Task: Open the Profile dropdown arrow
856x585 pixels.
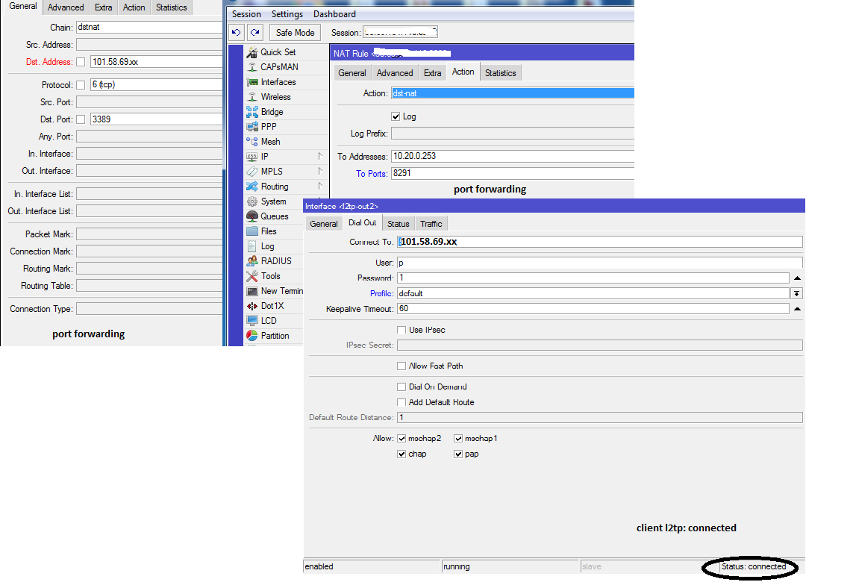Action: pos(797,293)
